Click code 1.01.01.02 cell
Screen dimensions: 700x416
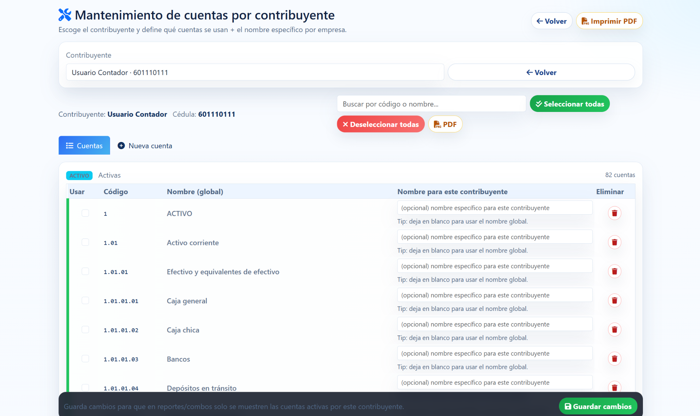pyautogui.click(x=121, y=330)
